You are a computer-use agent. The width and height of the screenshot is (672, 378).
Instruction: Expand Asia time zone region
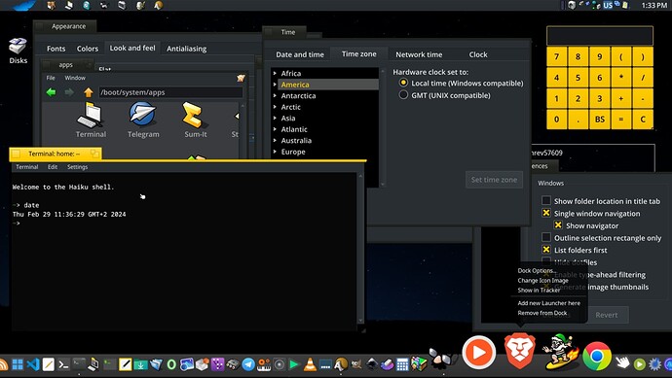tap(275, 118)
